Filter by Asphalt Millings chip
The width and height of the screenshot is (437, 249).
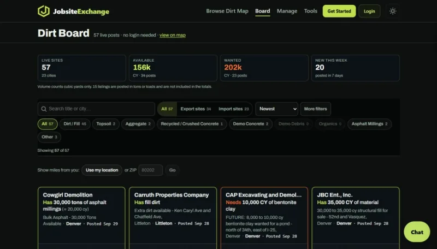(x=369, y=124)
